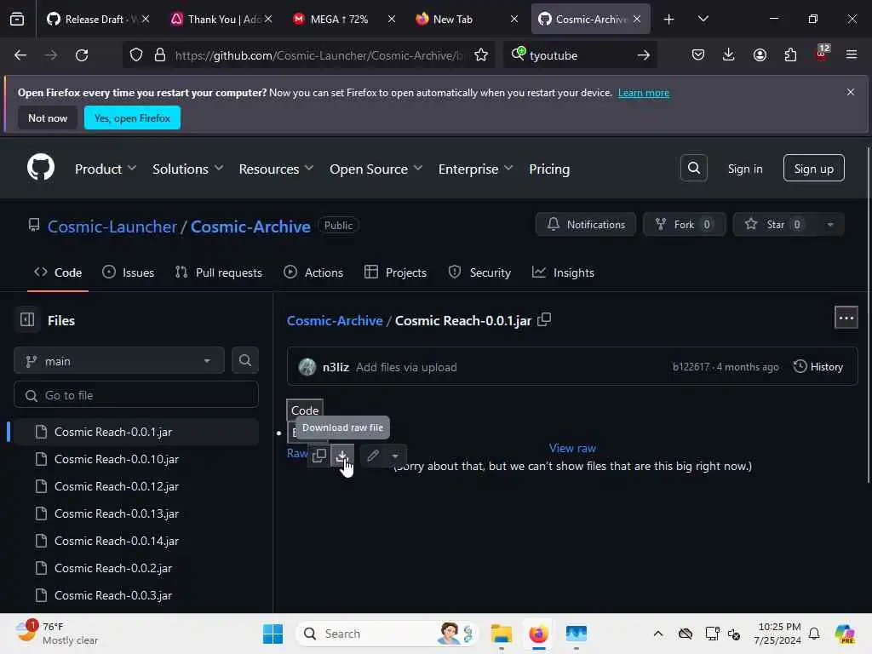Select Cosmic Reach-0.0.14.jar file

(x=136, y=541)
